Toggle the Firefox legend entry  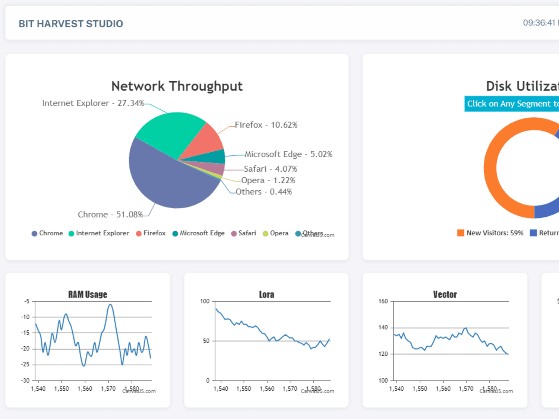151,233
